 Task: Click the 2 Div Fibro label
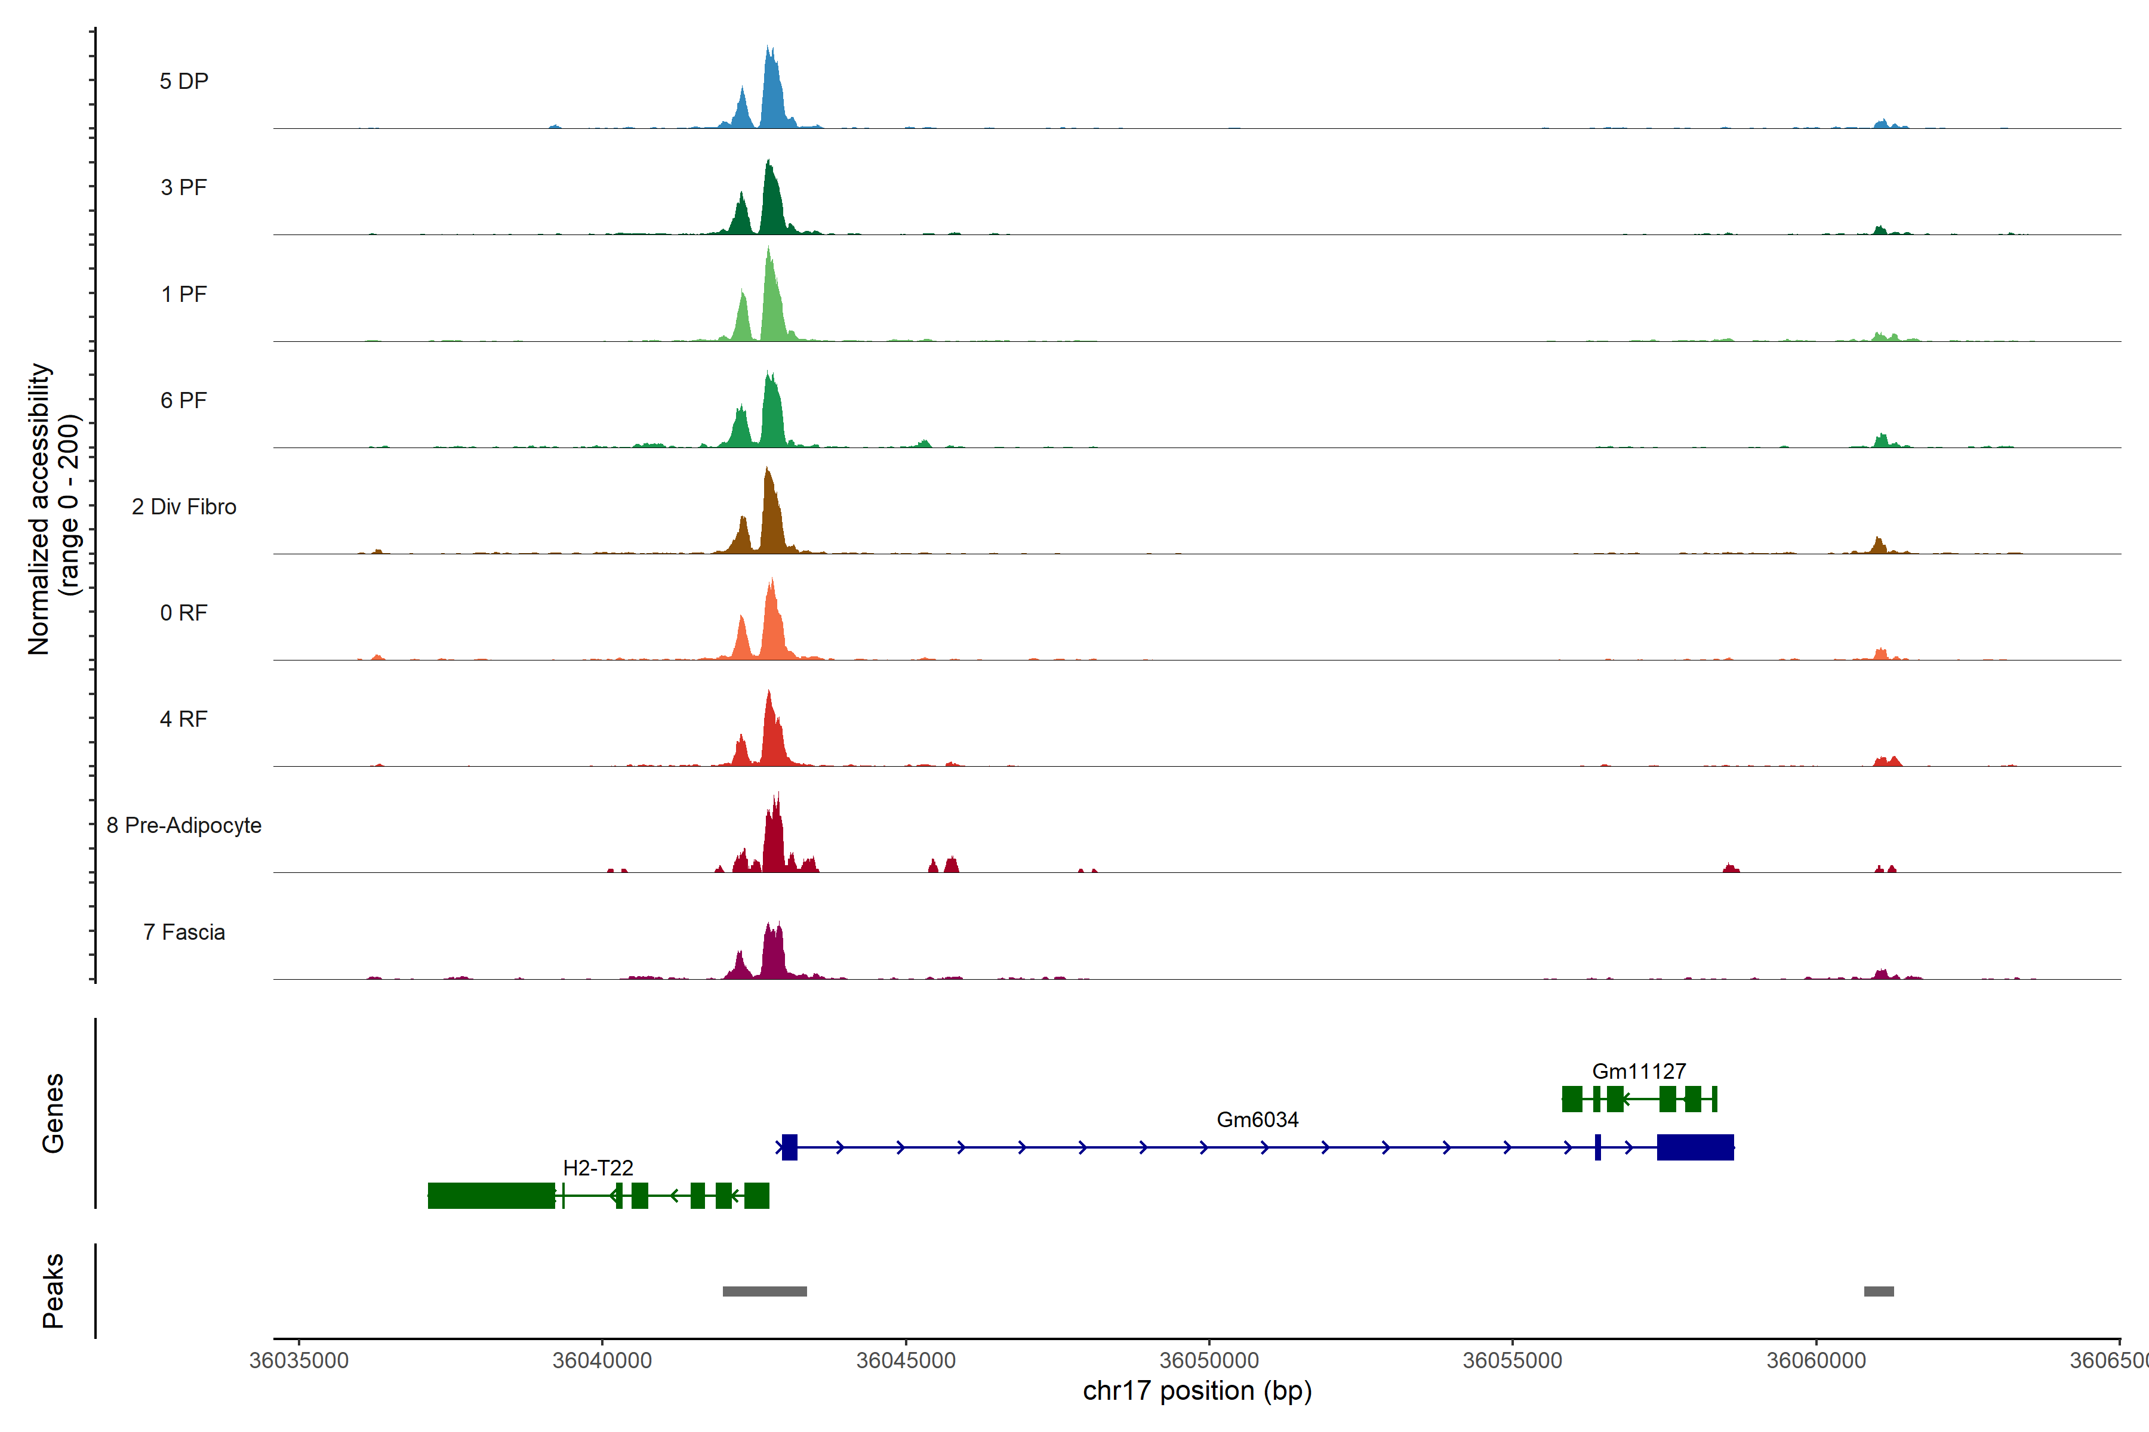(184, 507)
